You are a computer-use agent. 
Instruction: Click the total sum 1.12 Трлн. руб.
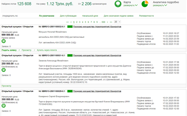pyautogui.click(x=60, y=4)
